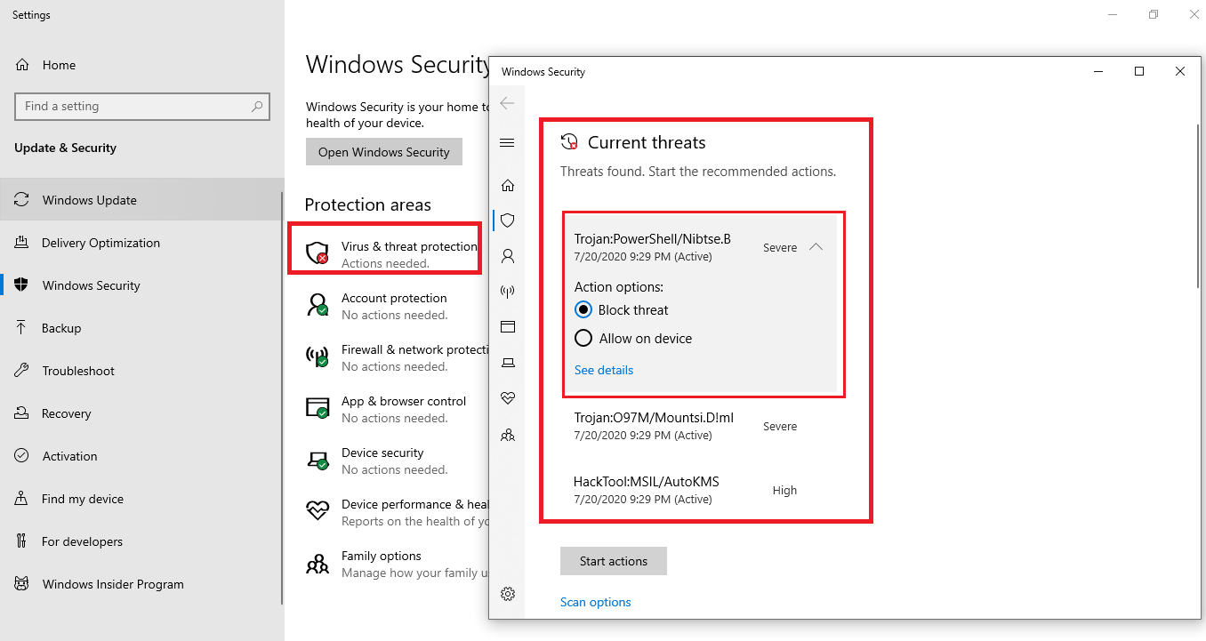Open Backup settings page

pos(142,328)
